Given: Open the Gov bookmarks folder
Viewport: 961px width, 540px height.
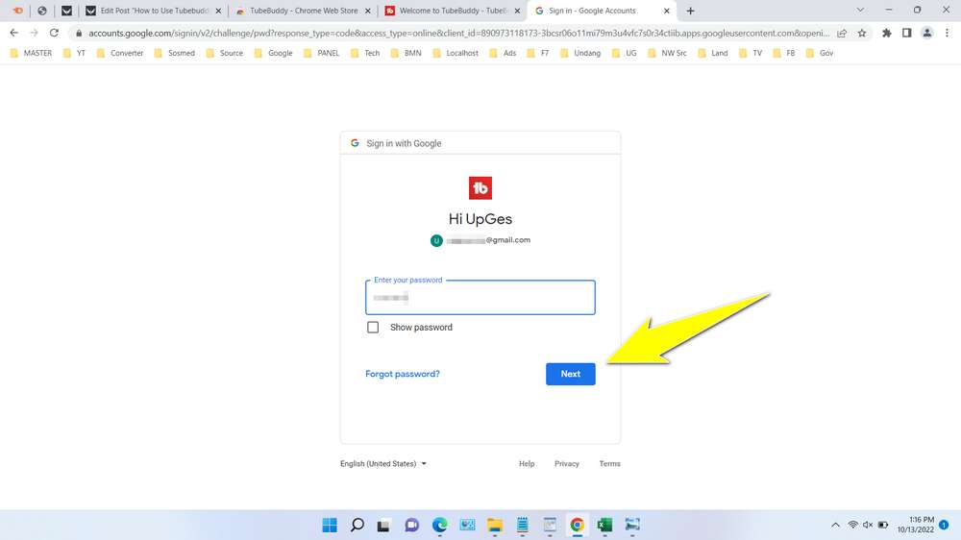Looking at the screenshot, I should (820, 53).
